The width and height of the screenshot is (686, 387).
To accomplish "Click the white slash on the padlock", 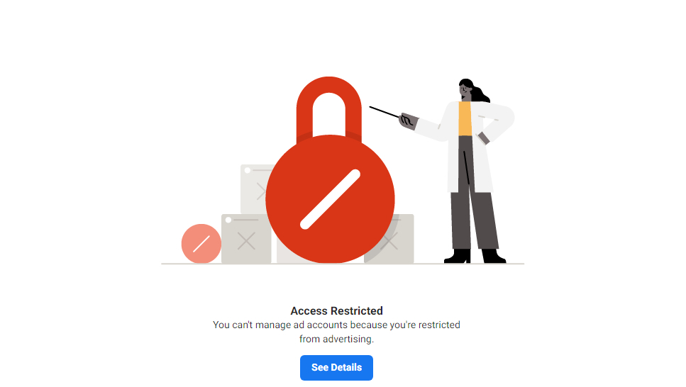I will [x=331, y=199].
